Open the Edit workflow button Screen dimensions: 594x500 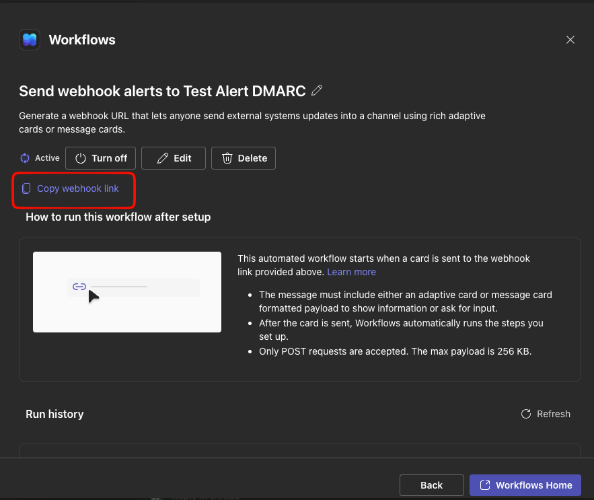coord(174,158)
